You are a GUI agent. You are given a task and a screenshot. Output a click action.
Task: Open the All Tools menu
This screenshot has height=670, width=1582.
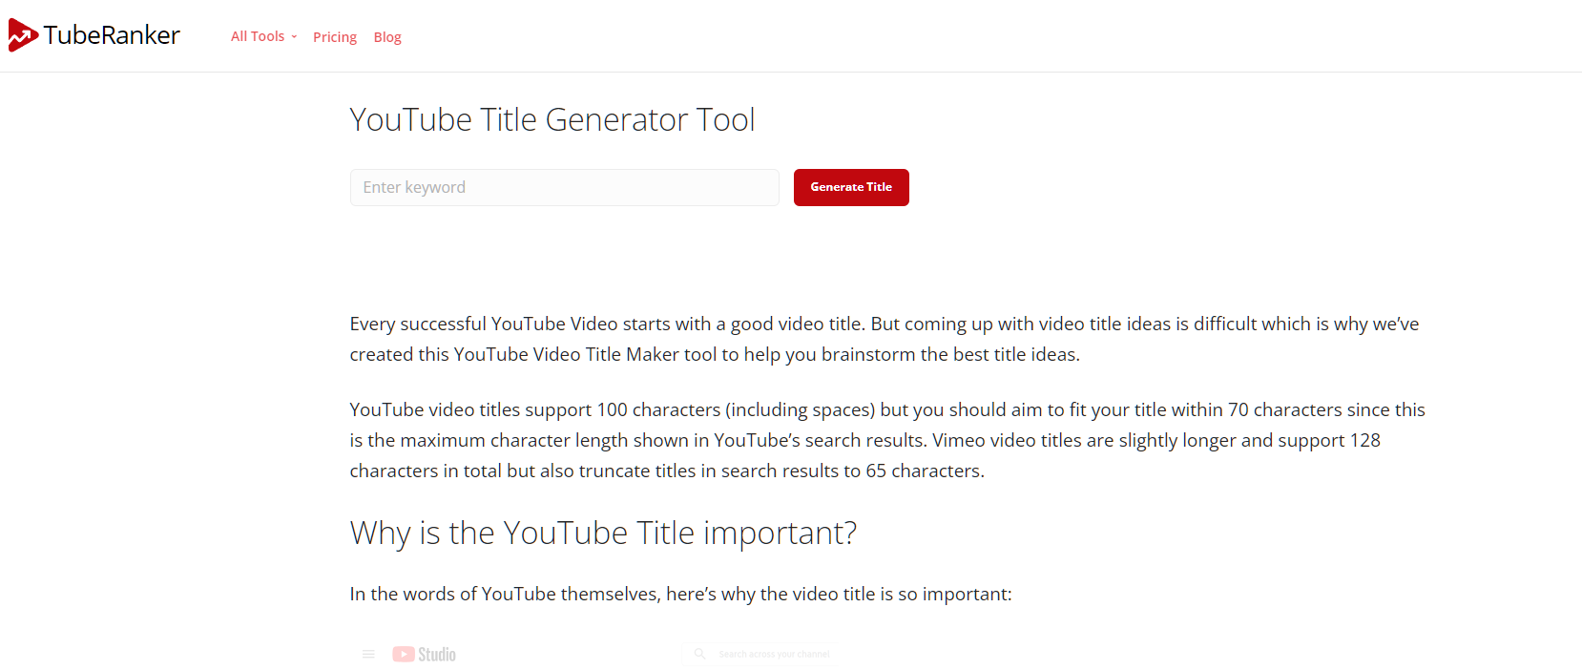258,36
